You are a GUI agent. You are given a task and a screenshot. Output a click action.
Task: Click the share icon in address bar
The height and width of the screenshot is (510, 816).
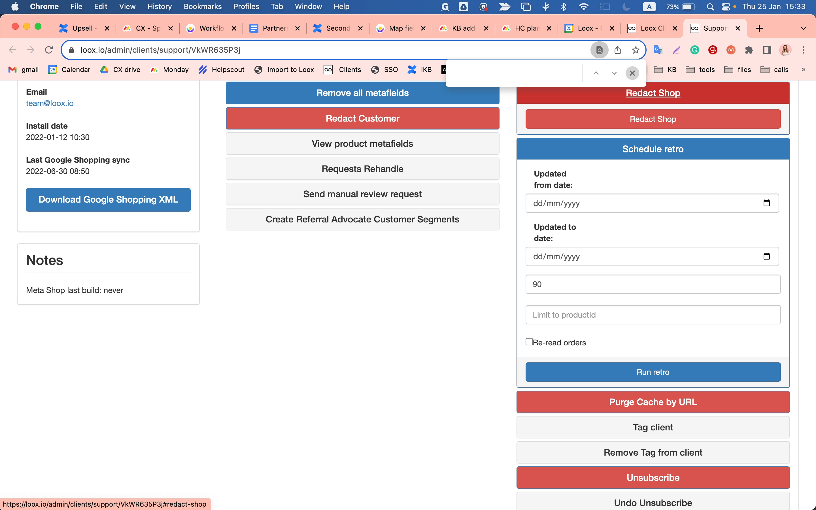(x=617, y=50)
